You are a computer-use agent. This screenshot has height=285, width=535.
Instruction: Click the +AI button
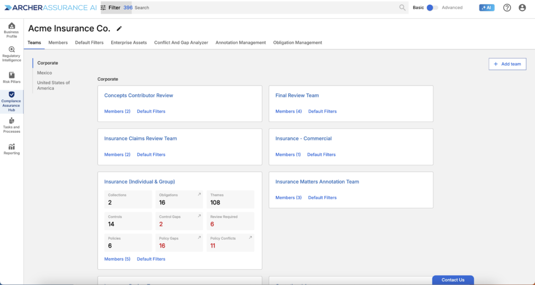(486, 7)
